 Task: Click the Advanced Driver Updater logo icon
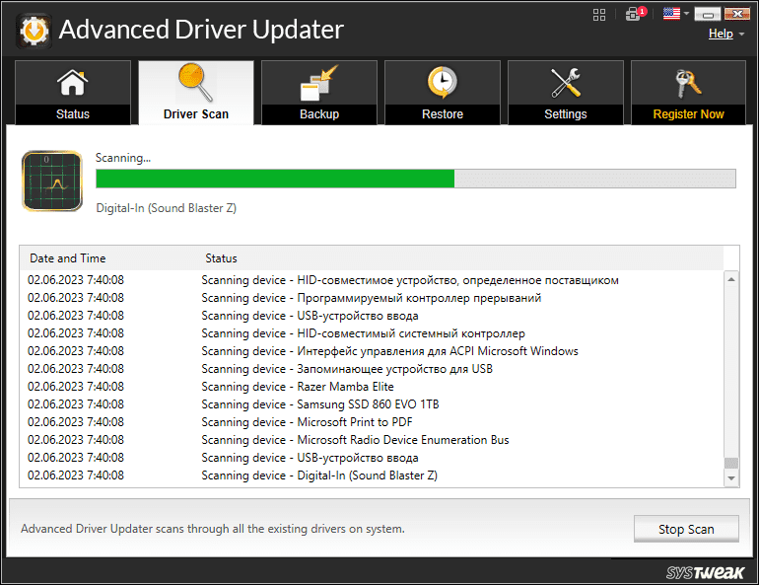pos(34,31)
